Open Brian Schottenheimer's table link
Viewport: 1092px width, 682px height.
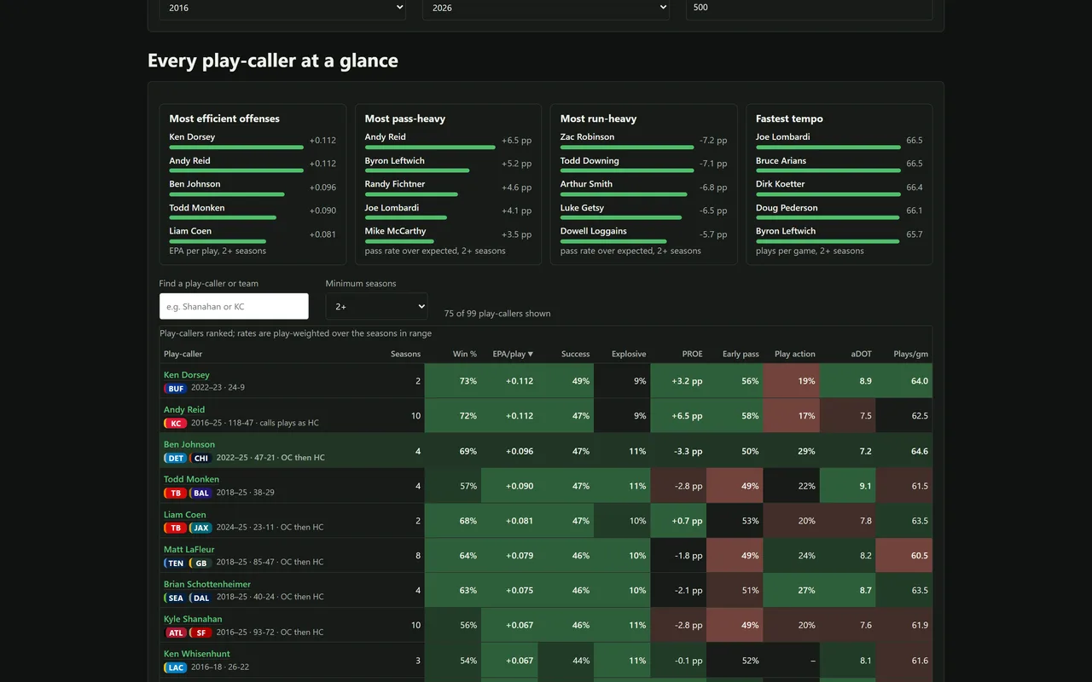(207, 585)
